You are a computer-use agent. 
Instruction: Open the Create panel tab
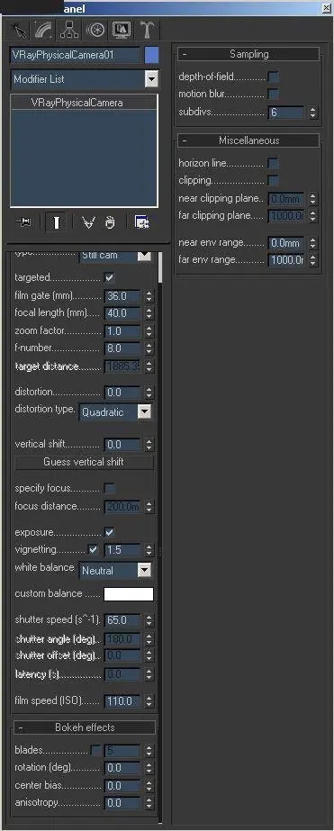tap(20, 31)
